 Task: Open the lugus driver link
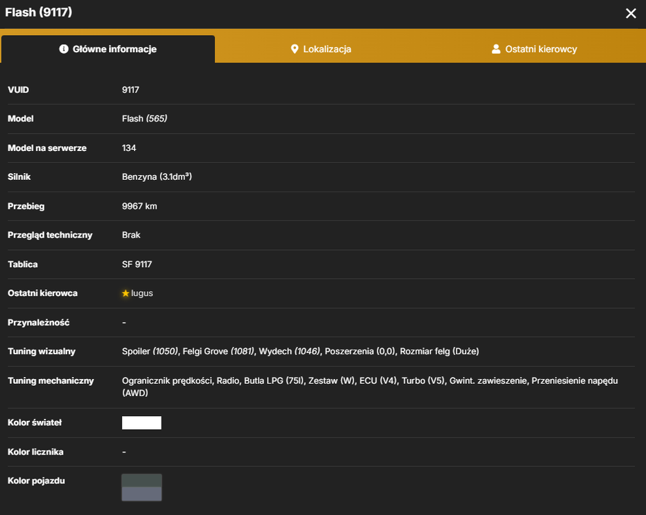(x=142, y=293)
